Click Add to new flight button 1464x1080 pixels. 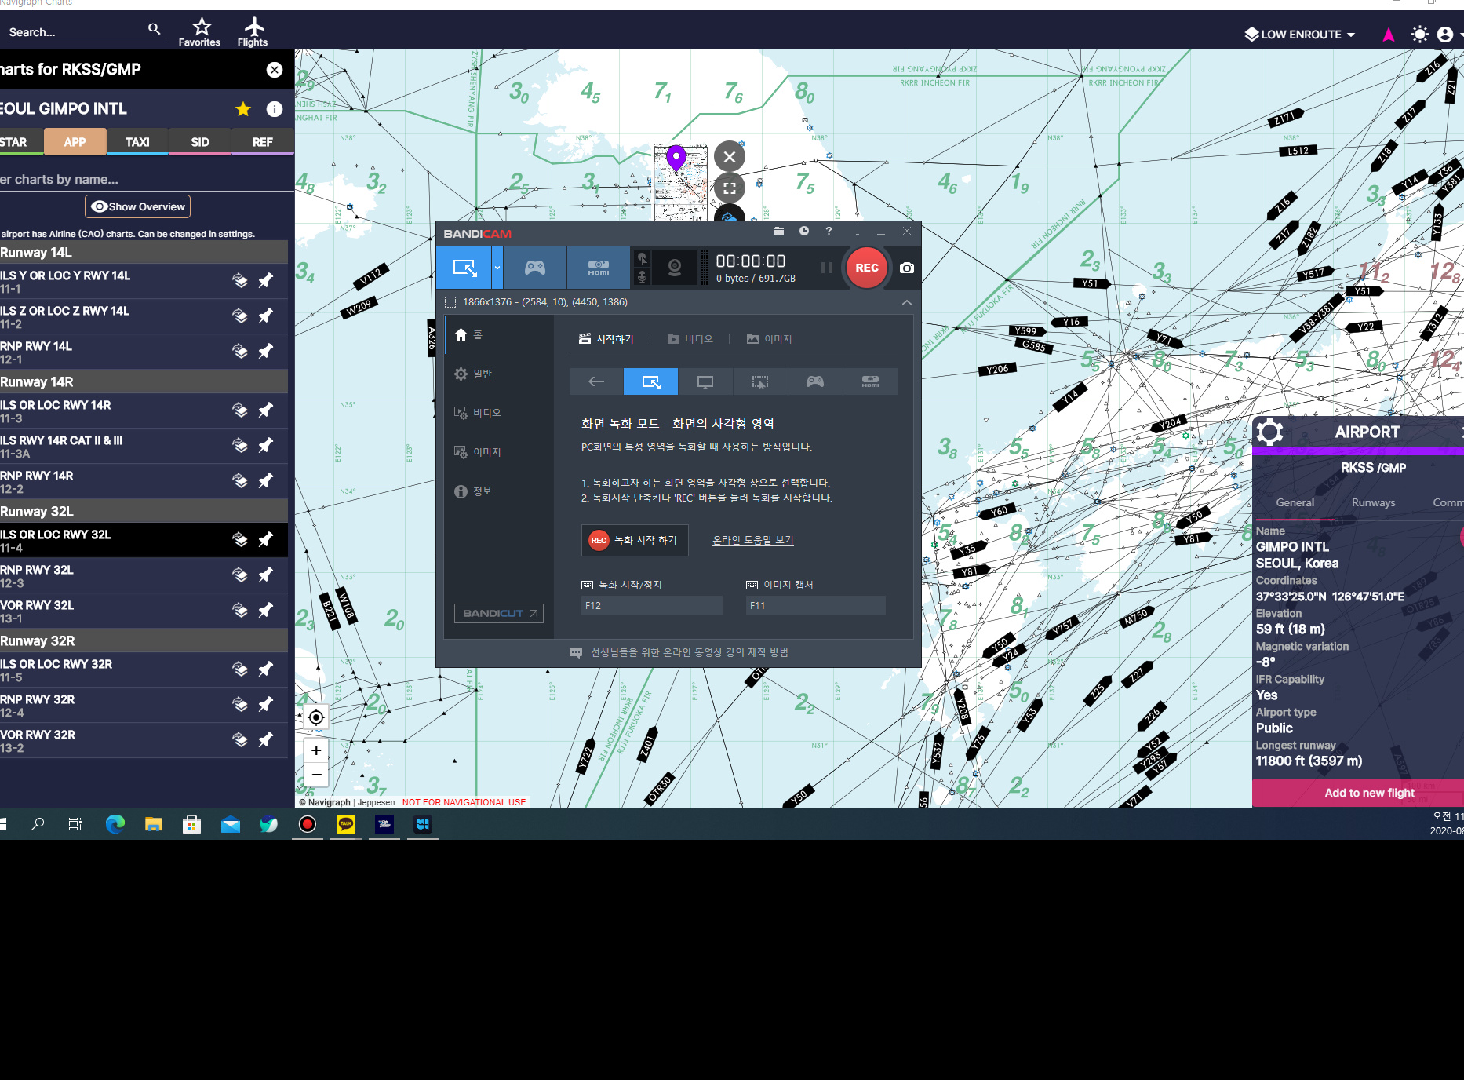pos(1370,793)
